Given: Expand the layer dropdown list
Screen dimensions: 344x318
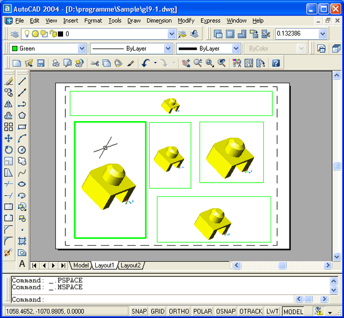Looking at the screenshot, I should pyautogui.click(x=171, y=34).
